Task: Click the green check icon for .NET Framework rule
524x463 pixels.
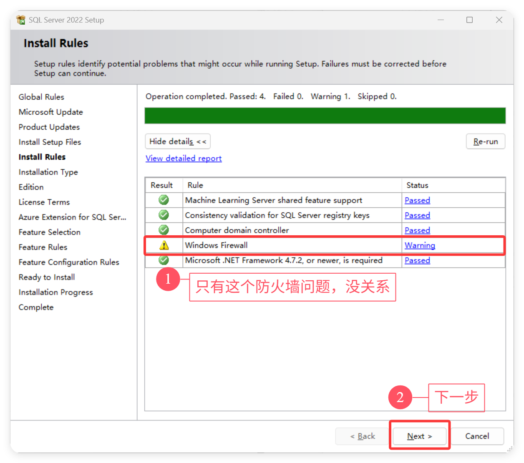Action: 164,260
